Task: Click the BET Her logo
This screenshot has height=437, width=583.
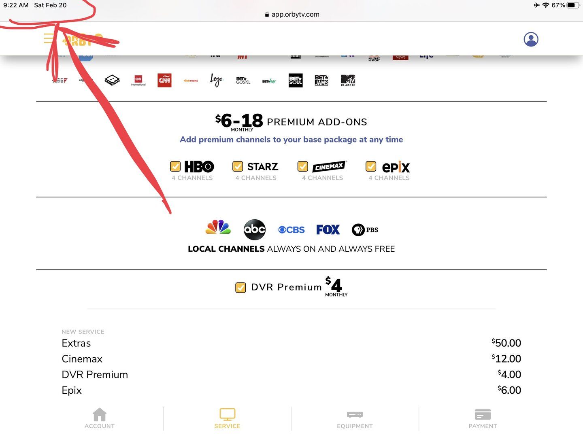Action: click(x=269, y=81)
